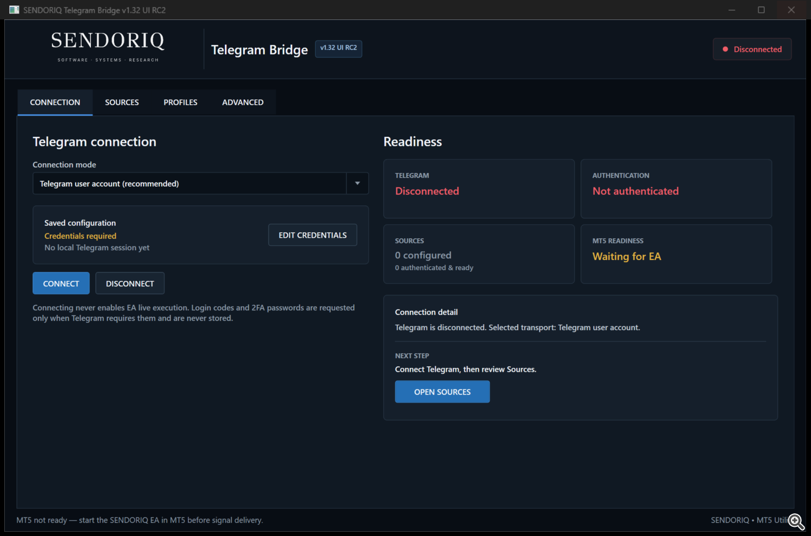Click the OPEN SOURCES button
Image resolution: width=811 pixels, height=536 pixels.
[442, 392]
